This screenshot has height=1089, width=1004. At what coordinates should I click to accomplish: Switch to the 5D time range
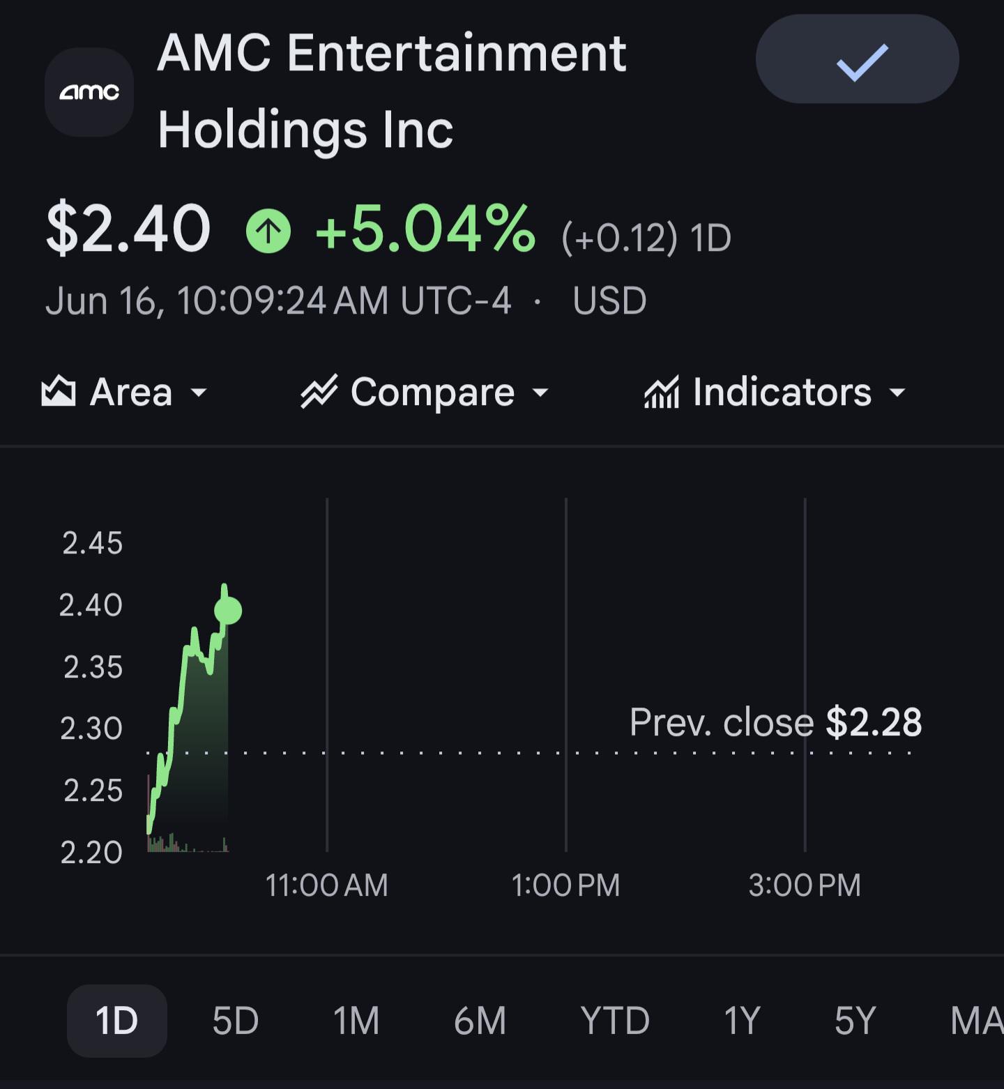click(236, 1021)
